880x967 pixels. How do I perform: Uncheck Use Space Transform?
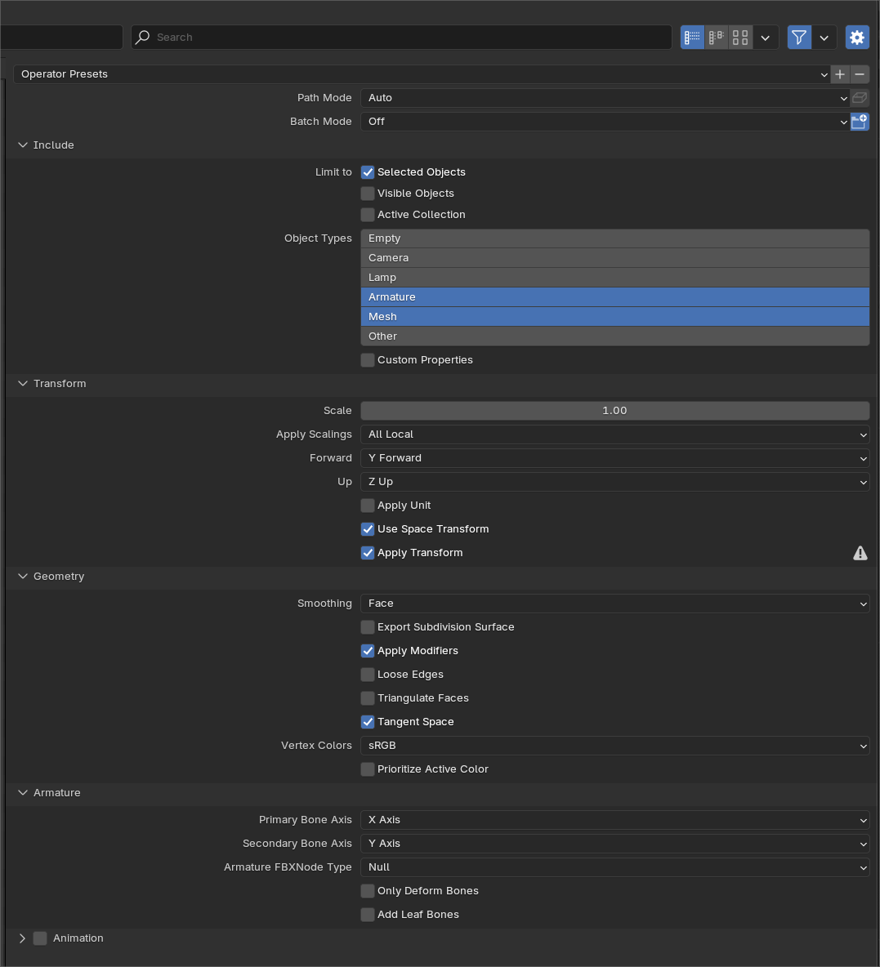click(x=368, y=529)
